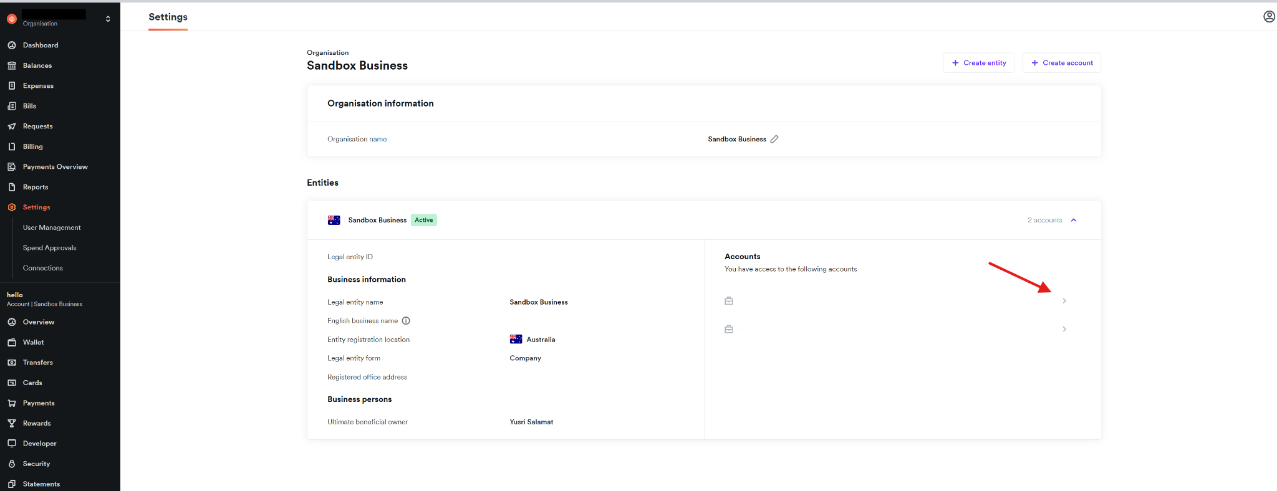Click the Wallet icon in sidebar
Screen dimensions: 1277x491
(x=12, y=342)
